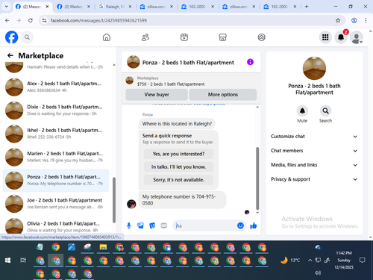Open the Chrome profile icon in toolbar
The height and width of the screenshot is (280, 373).
click(354, 20)
